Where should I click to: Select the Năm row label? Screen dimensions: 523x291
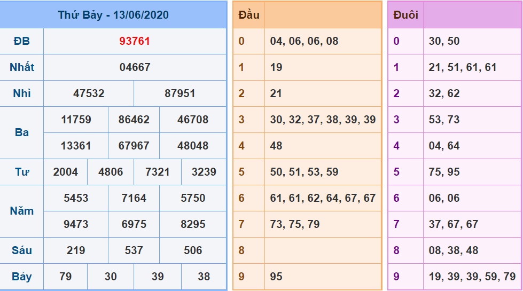click(x=22, y=211)
